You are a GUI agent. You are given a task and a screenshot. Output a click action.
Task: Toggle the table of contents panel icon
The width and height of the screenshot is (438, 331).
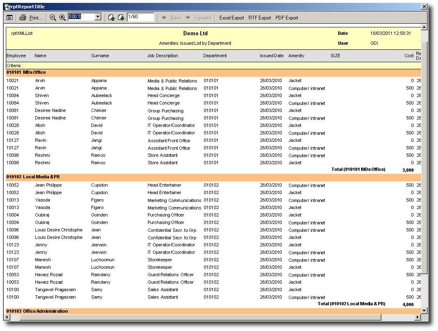(x=10, y=17)
